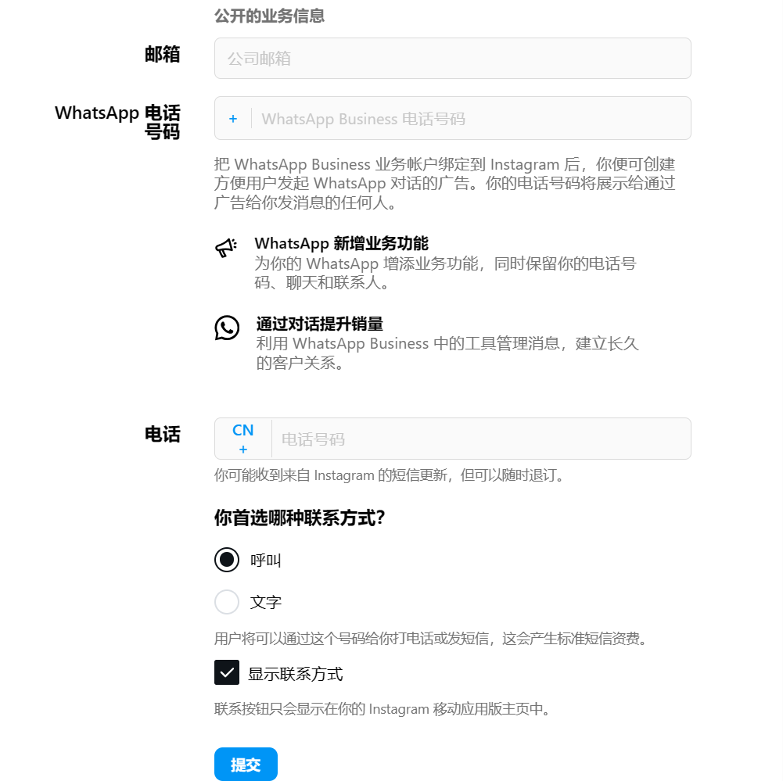Click the WhatsApp logo icon beside 通过对话提升销量

[227, 328]
